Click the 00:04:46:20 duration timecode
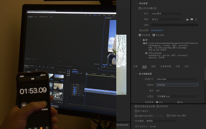 [122, 125]
